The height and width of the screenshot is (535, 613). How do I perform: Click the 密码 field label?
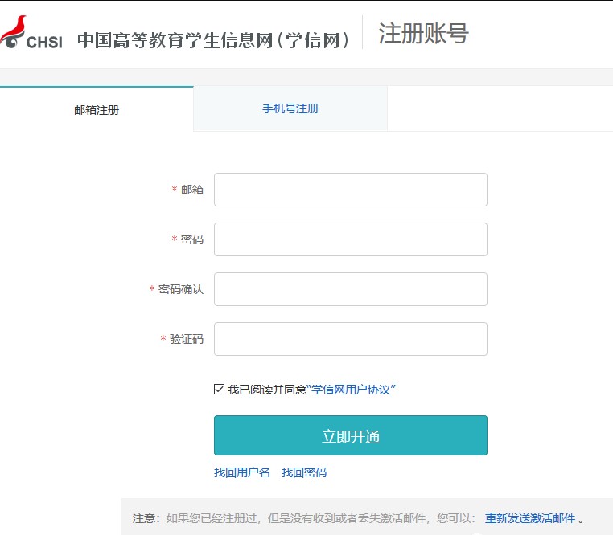[x=192, y=239]
